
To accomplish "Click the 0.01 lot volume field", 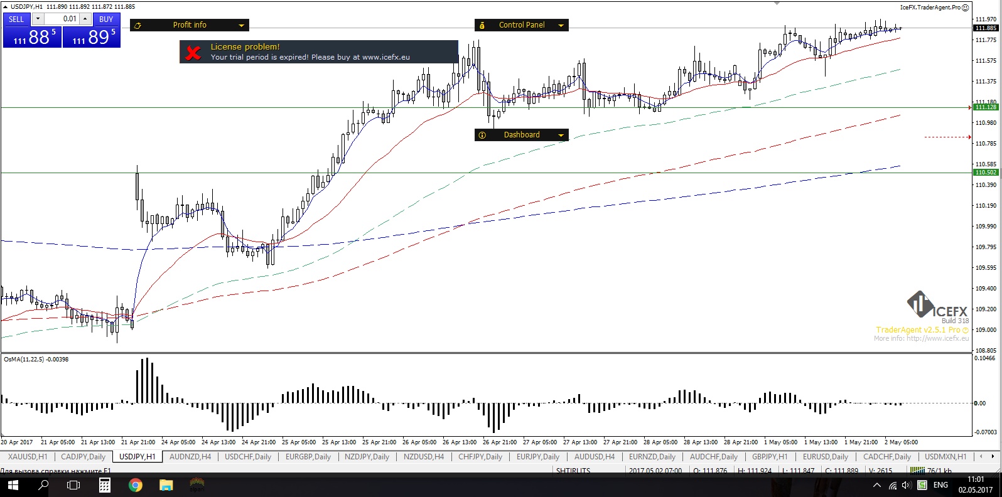I will (x=62, y=19).
